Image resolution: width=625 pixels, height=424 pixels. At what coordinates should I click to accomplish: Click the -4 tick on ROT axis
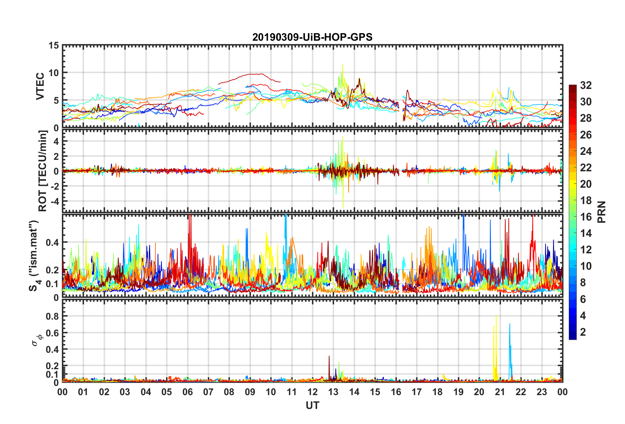pyautogui.click(x=55, y=201)
